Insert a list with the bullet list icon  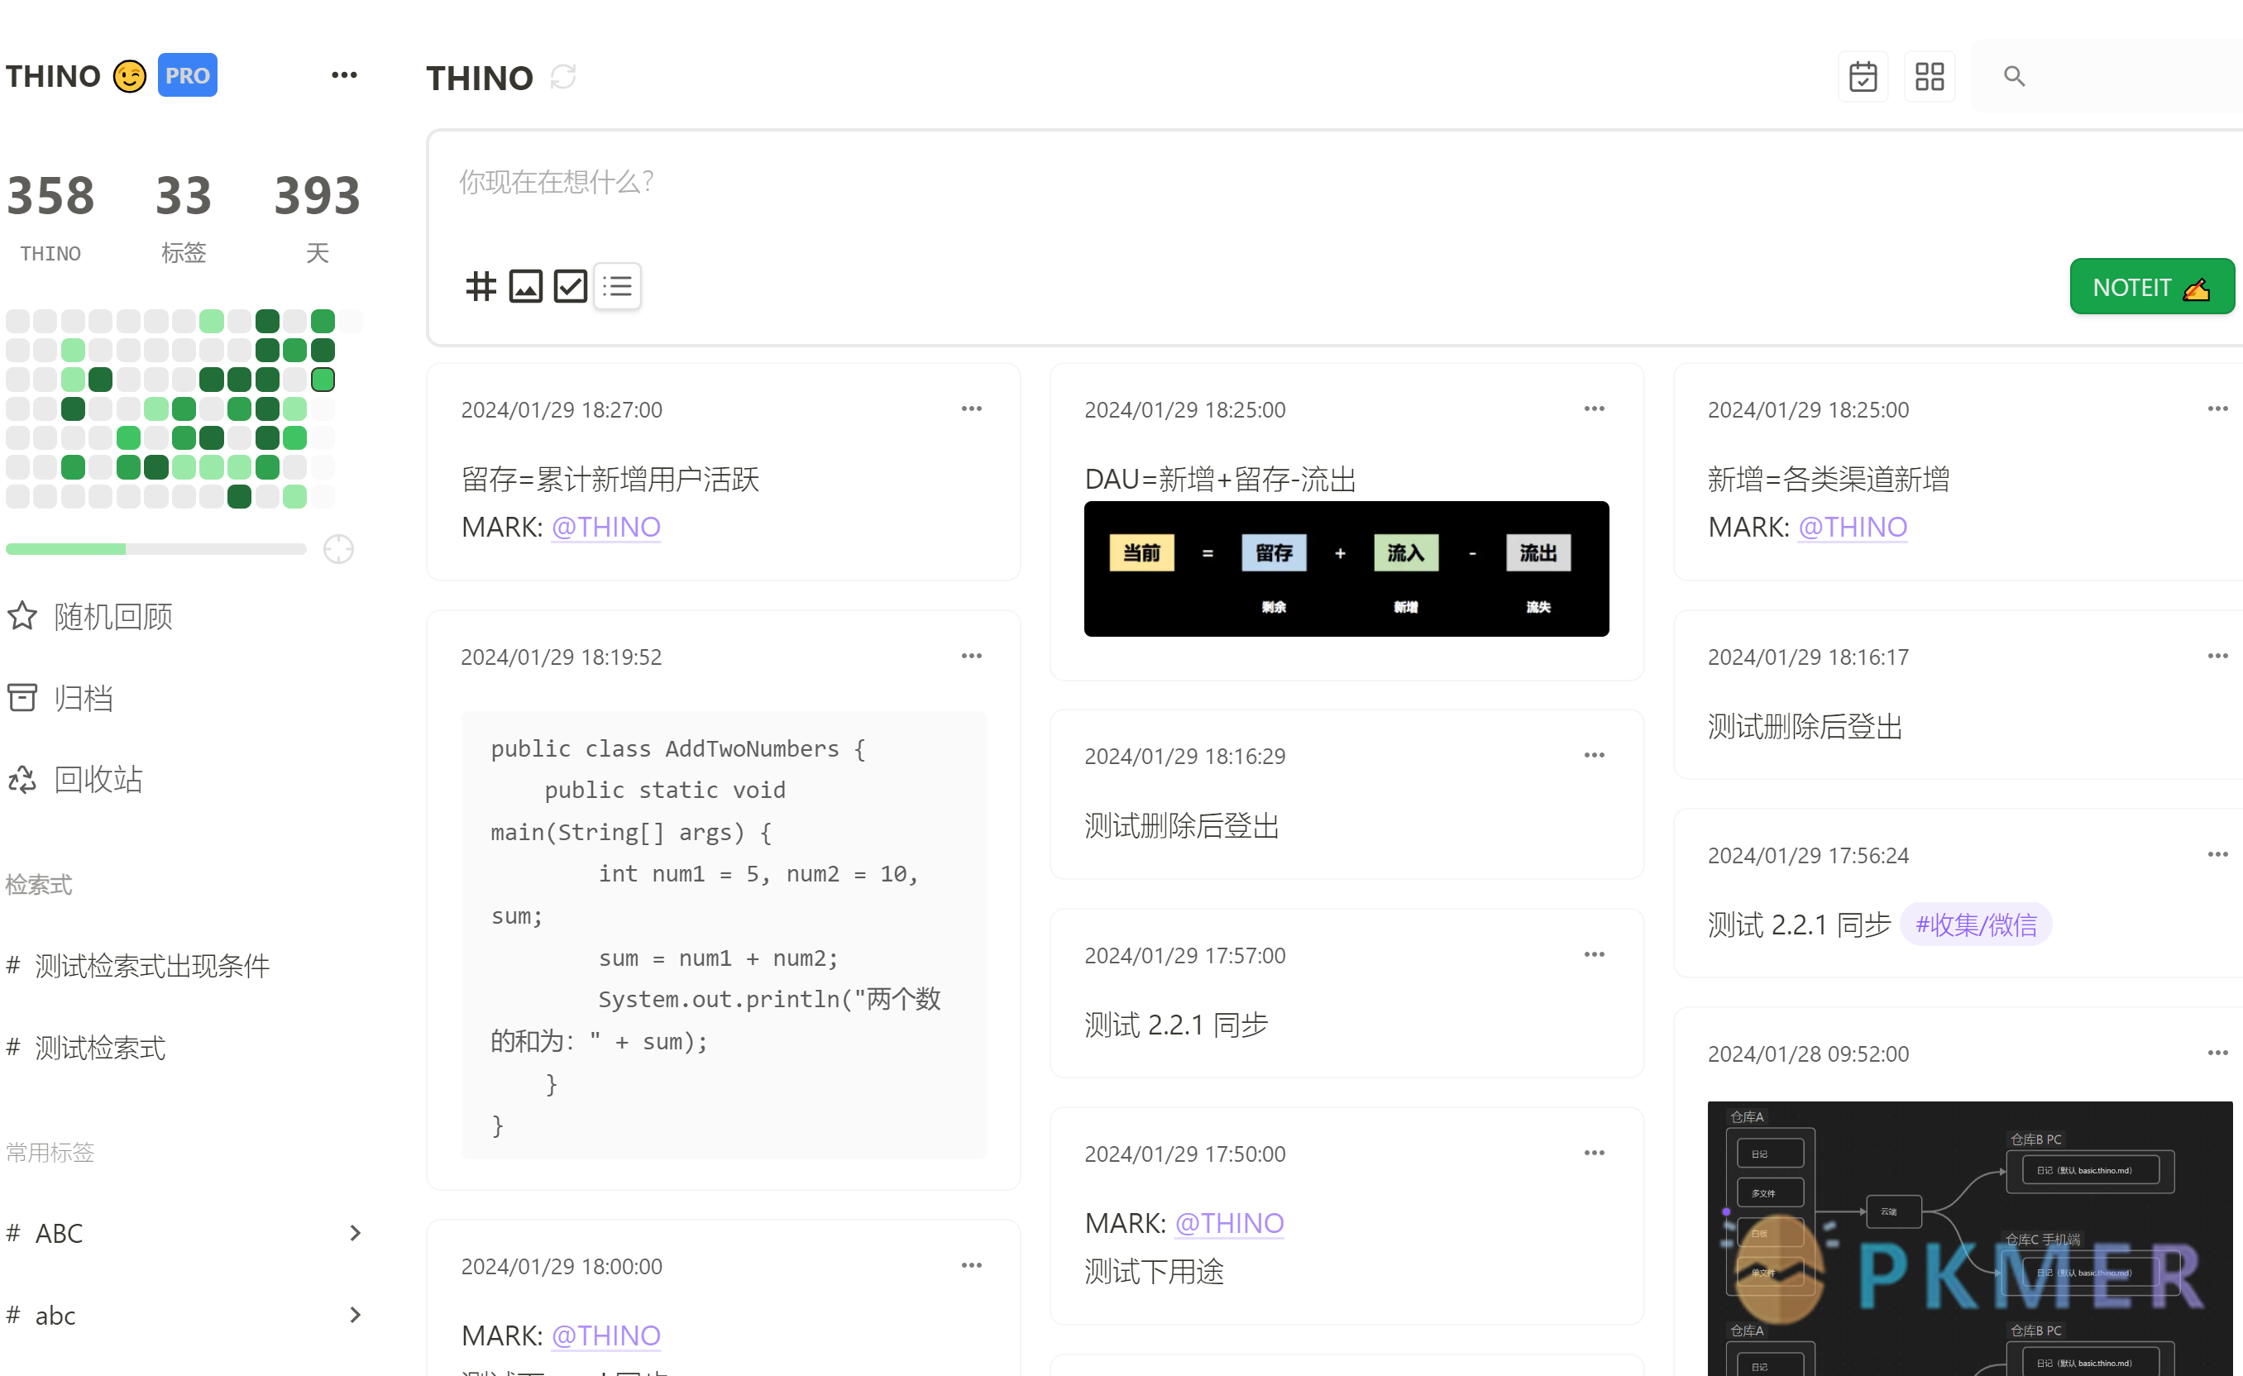[x=617, y=287]
